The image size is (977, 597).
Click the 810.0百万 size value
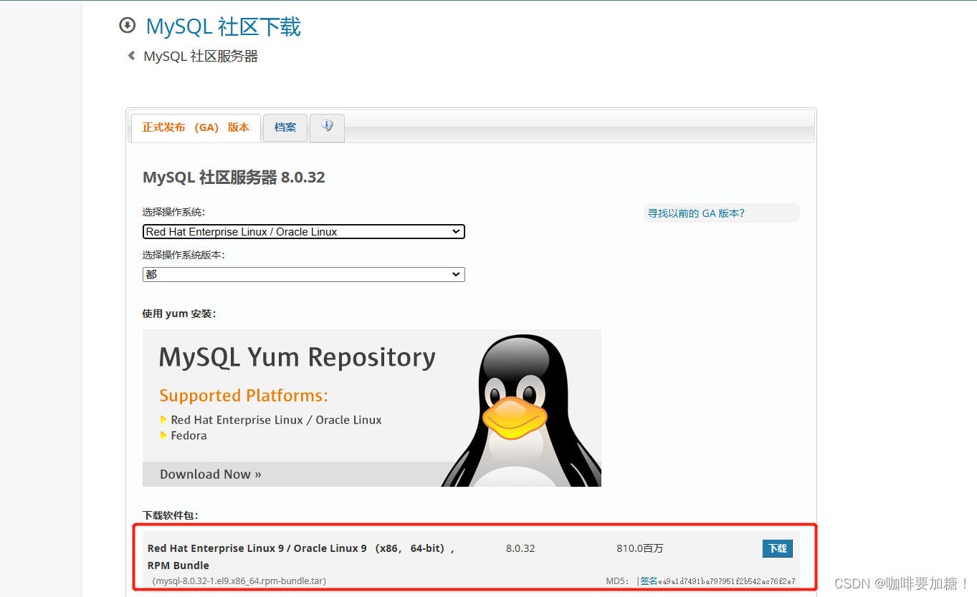[640, 548]
